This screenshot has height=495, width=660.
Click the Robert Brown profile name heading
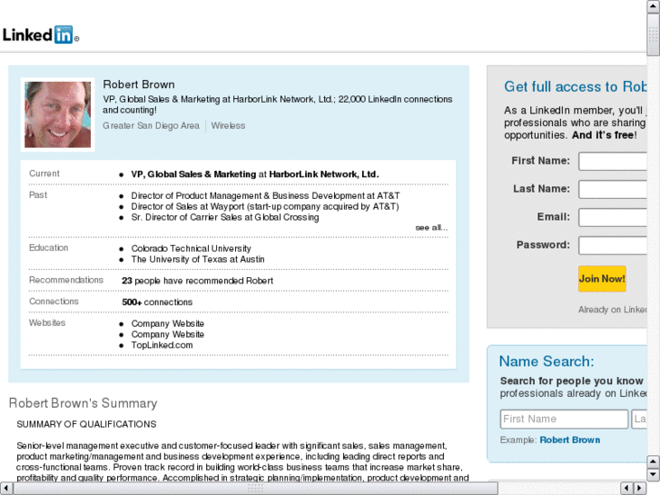139,84
